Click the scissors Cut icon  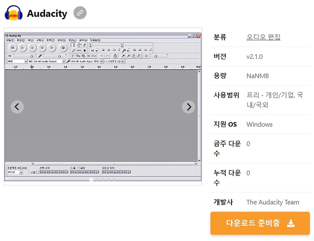[72, 56]
